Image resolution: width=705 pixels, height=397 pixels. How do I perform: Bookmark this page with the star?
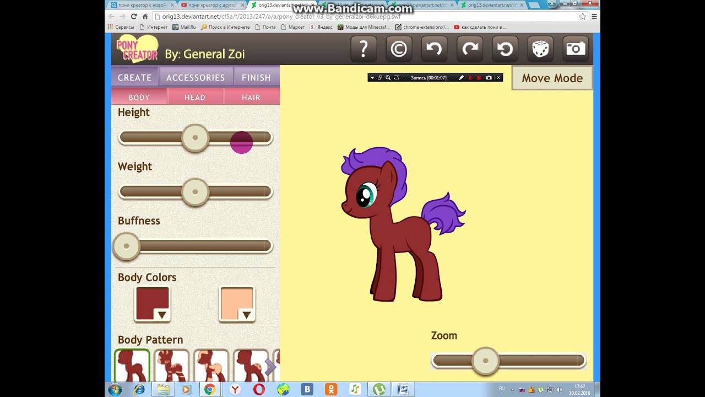(x=583, y=17)
